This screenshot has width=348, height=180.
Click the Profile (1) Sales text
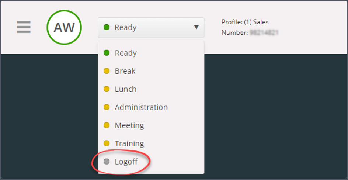click(x=245, y=22)
